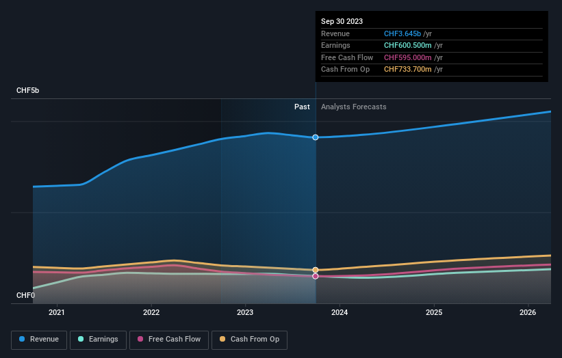Click the Earnings row label in tooltip
The height and width of the screenshot is (358, 562).
(x=335, y=45)
